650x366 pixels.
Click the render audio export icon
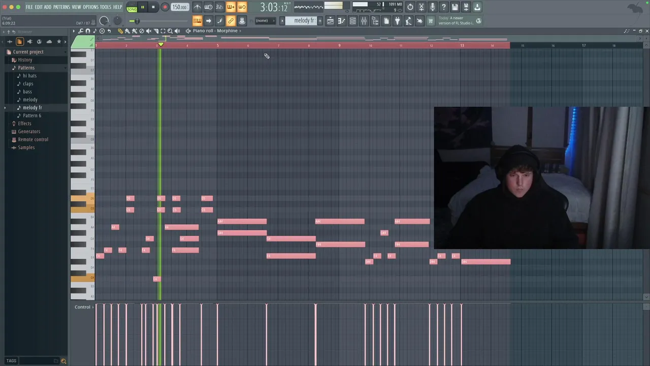point(466,7)
